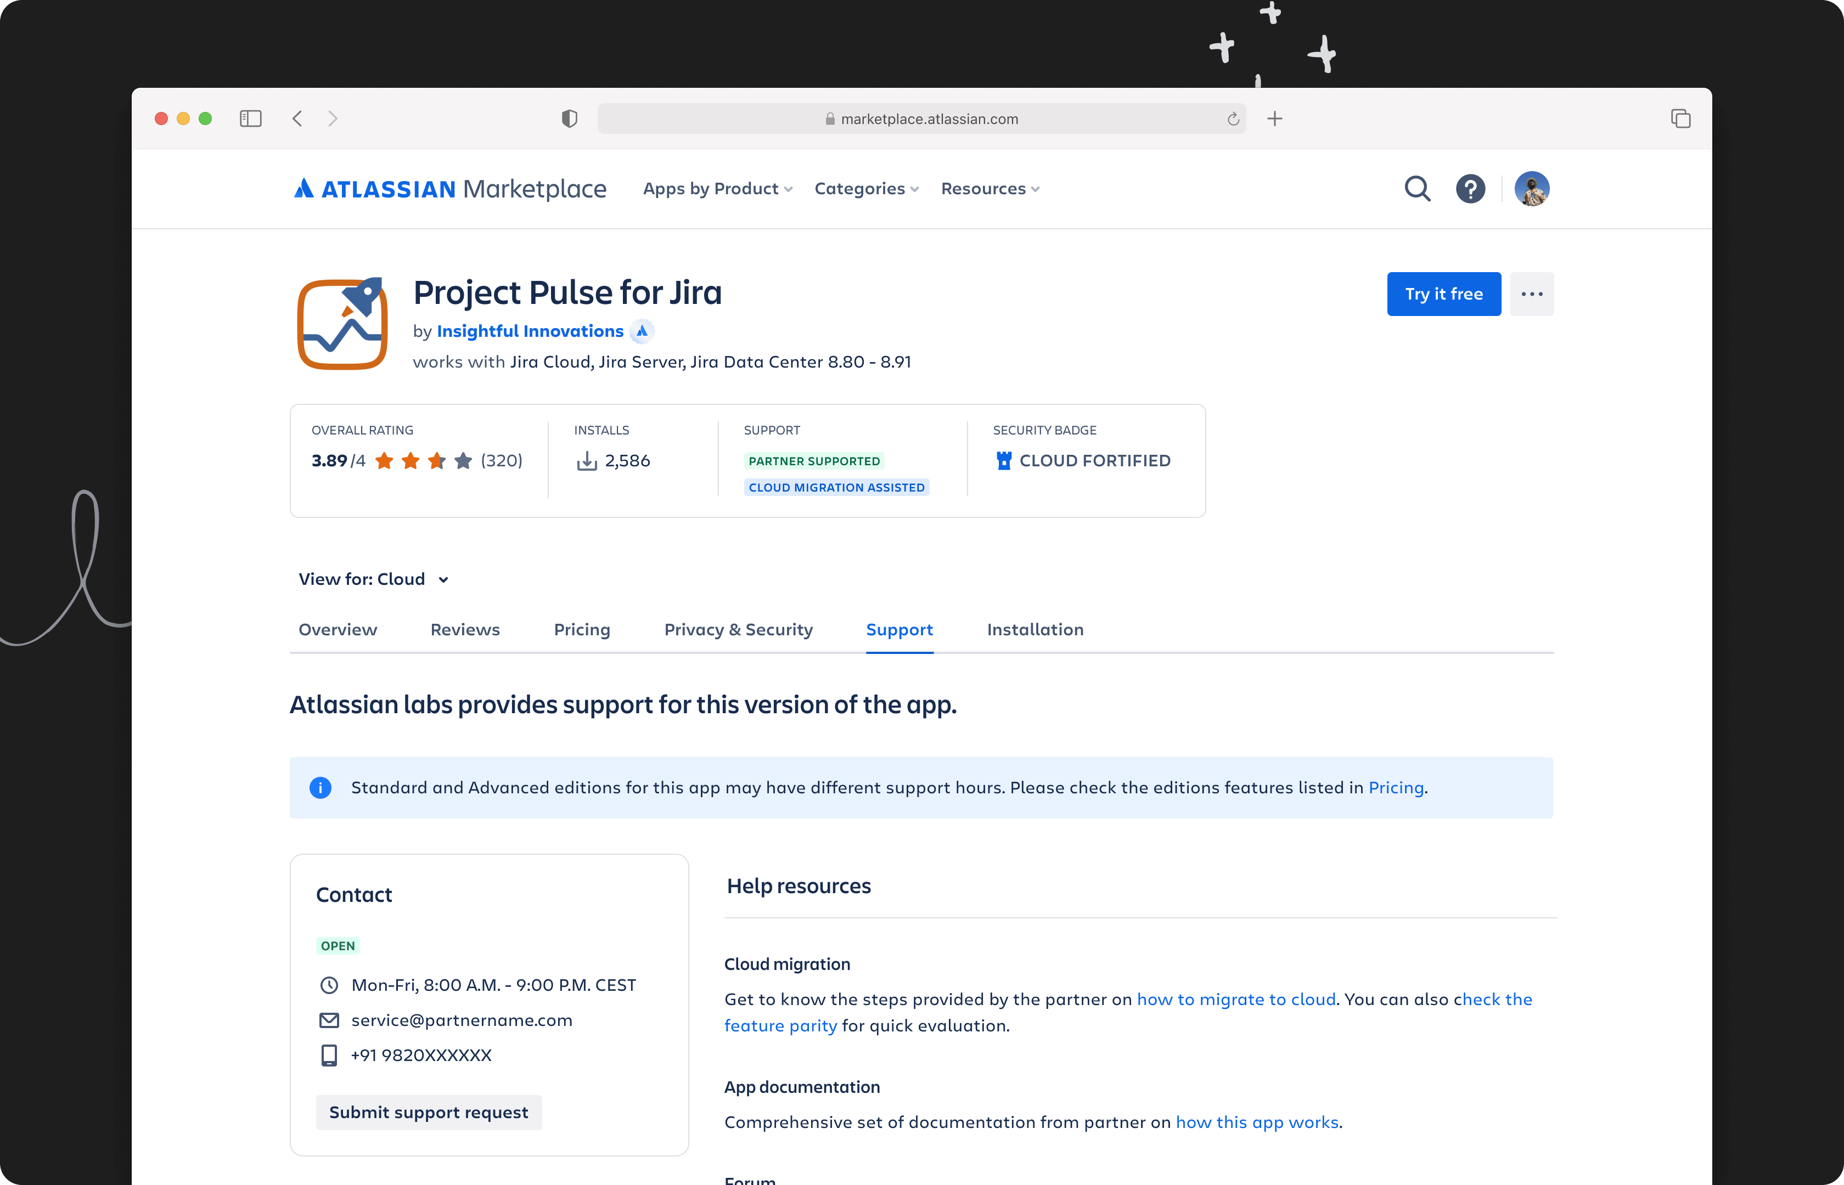Click the OPEN status badge

338,946
